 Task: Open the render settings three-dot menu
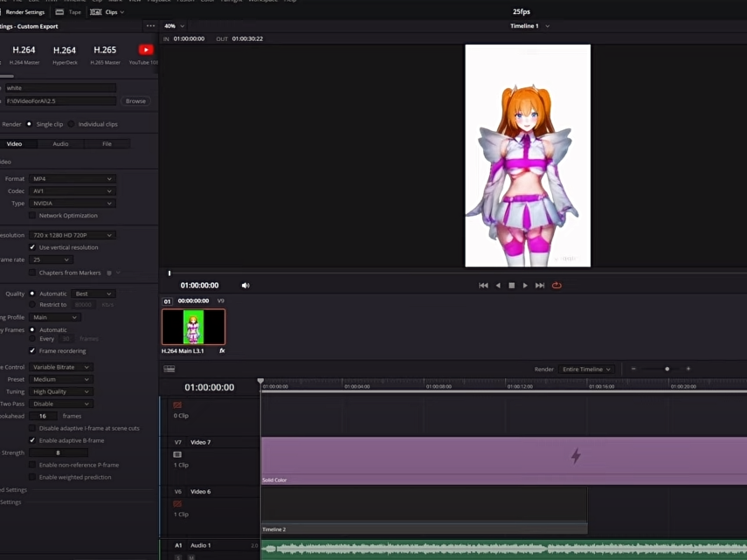[x=150, y=26]
